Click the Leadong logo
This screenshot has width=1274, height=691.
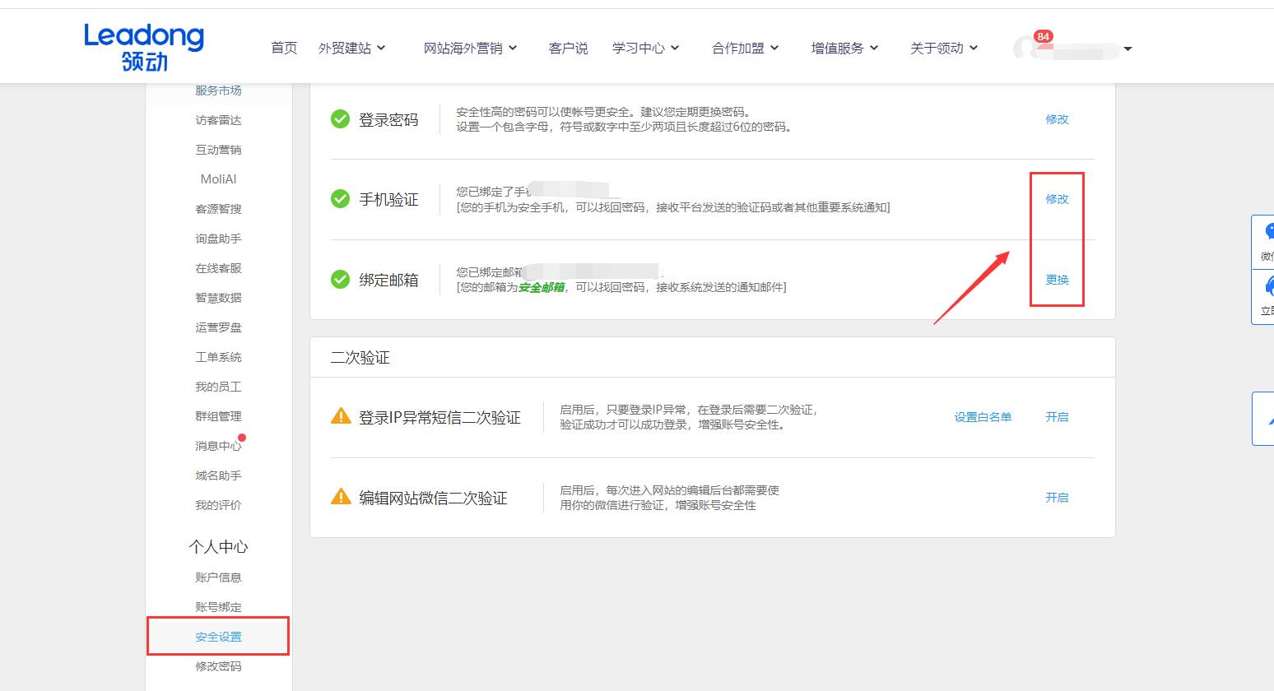143,45
